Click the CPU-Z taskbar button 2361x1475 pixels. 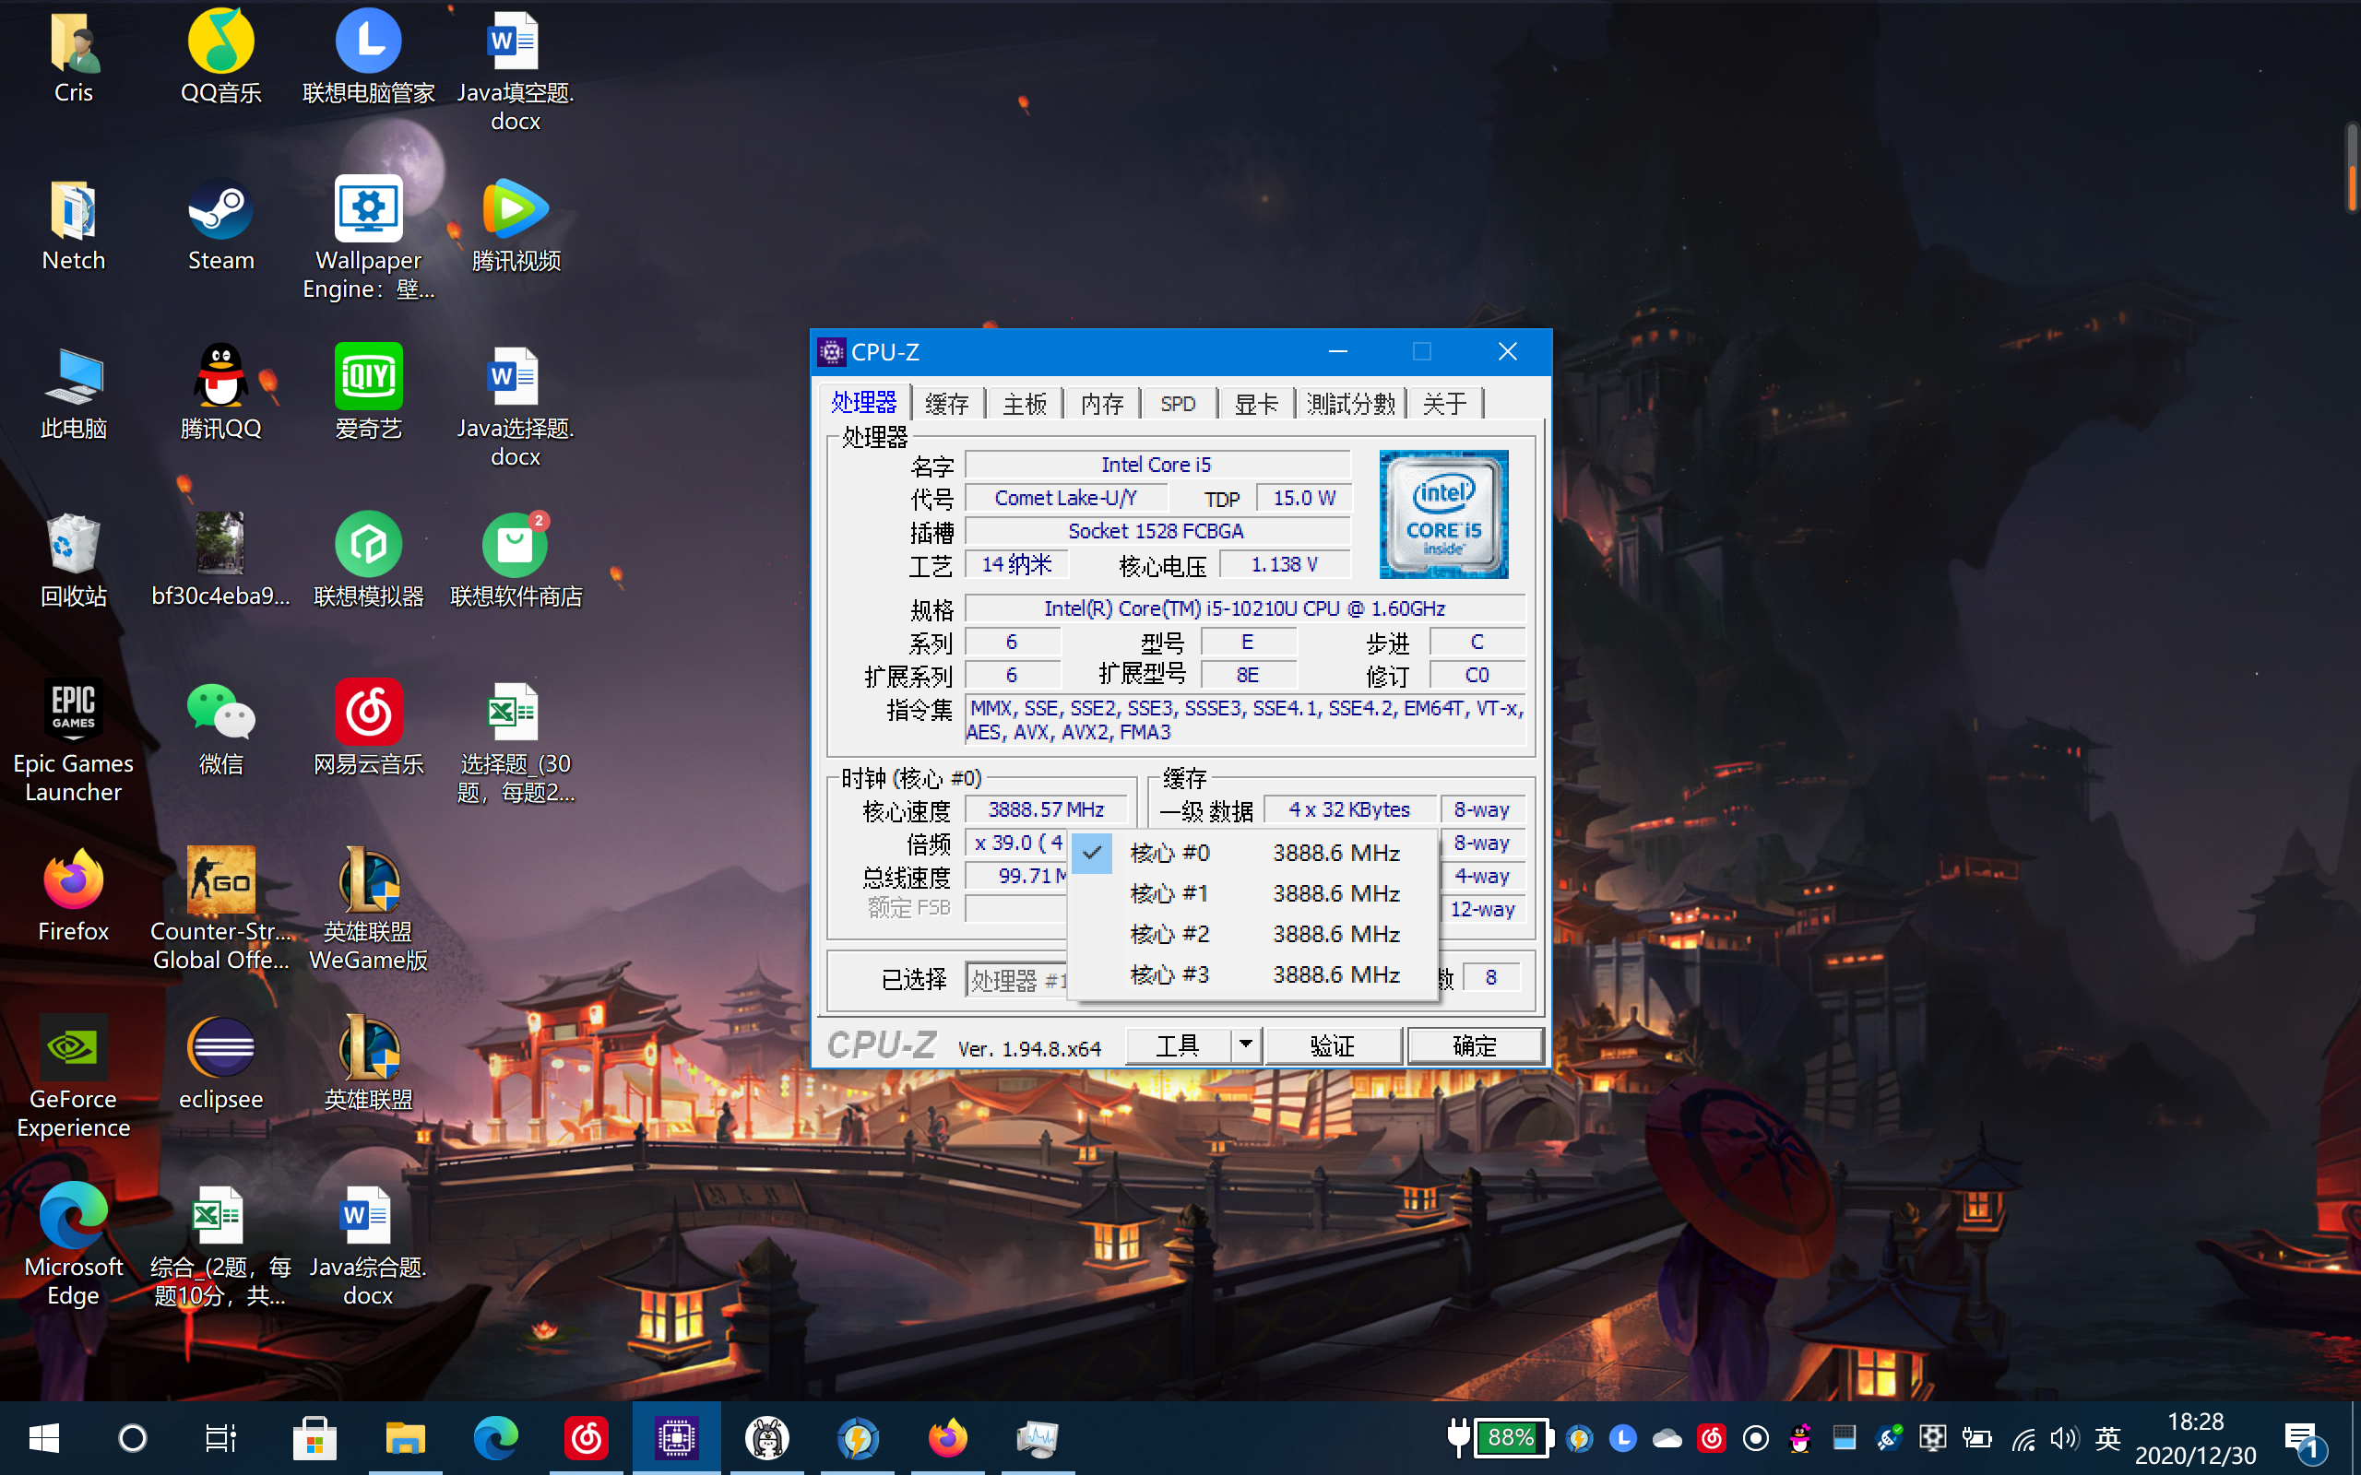pos(675,1438)
